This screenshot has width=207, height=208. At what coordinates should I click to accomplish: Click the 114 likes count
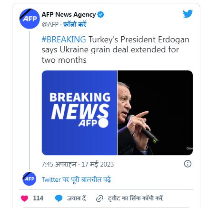click(38, 198)
